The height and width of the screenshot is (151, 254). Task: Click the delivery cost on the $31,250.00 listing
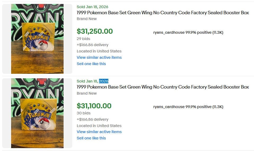[x=92, y=45]
